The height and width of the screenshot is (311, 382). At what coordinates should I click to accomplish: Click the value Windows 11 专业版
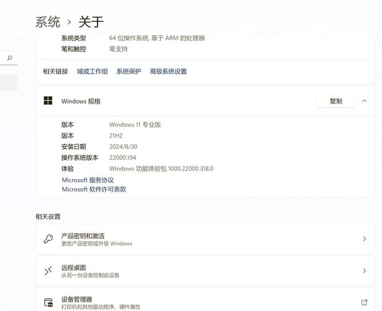pyautogui.click(x=135, y=124)
